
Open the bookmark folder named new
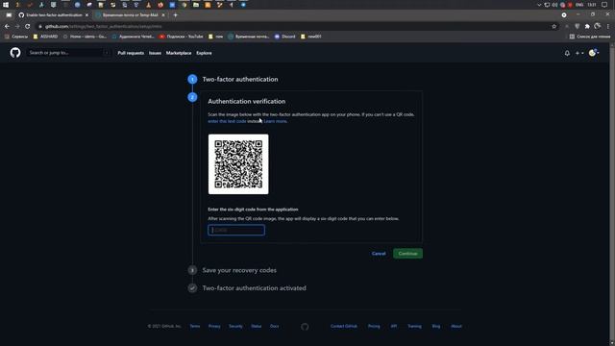click(215, 37)
